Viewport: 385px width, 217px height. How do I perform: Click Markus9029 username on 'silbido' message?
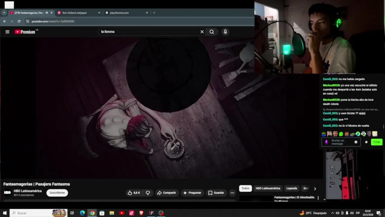[331, 85]
